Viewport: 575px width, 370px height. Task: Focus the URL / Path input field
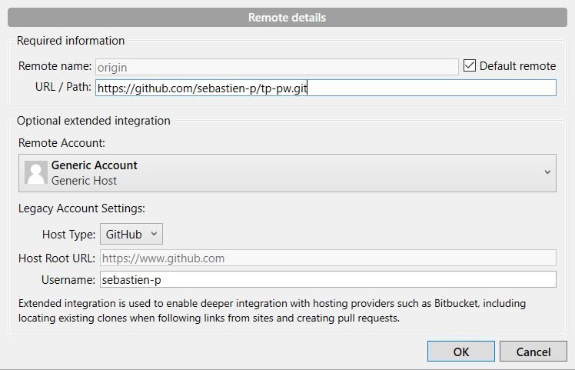[326, 88]
